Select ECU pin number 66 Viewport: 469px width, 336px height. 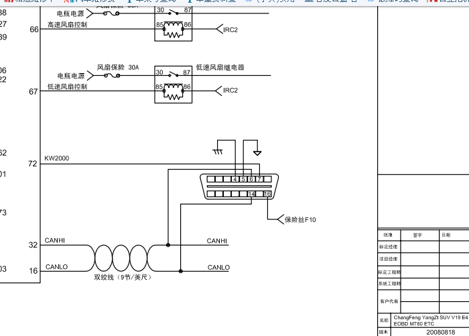pos(34,30)
